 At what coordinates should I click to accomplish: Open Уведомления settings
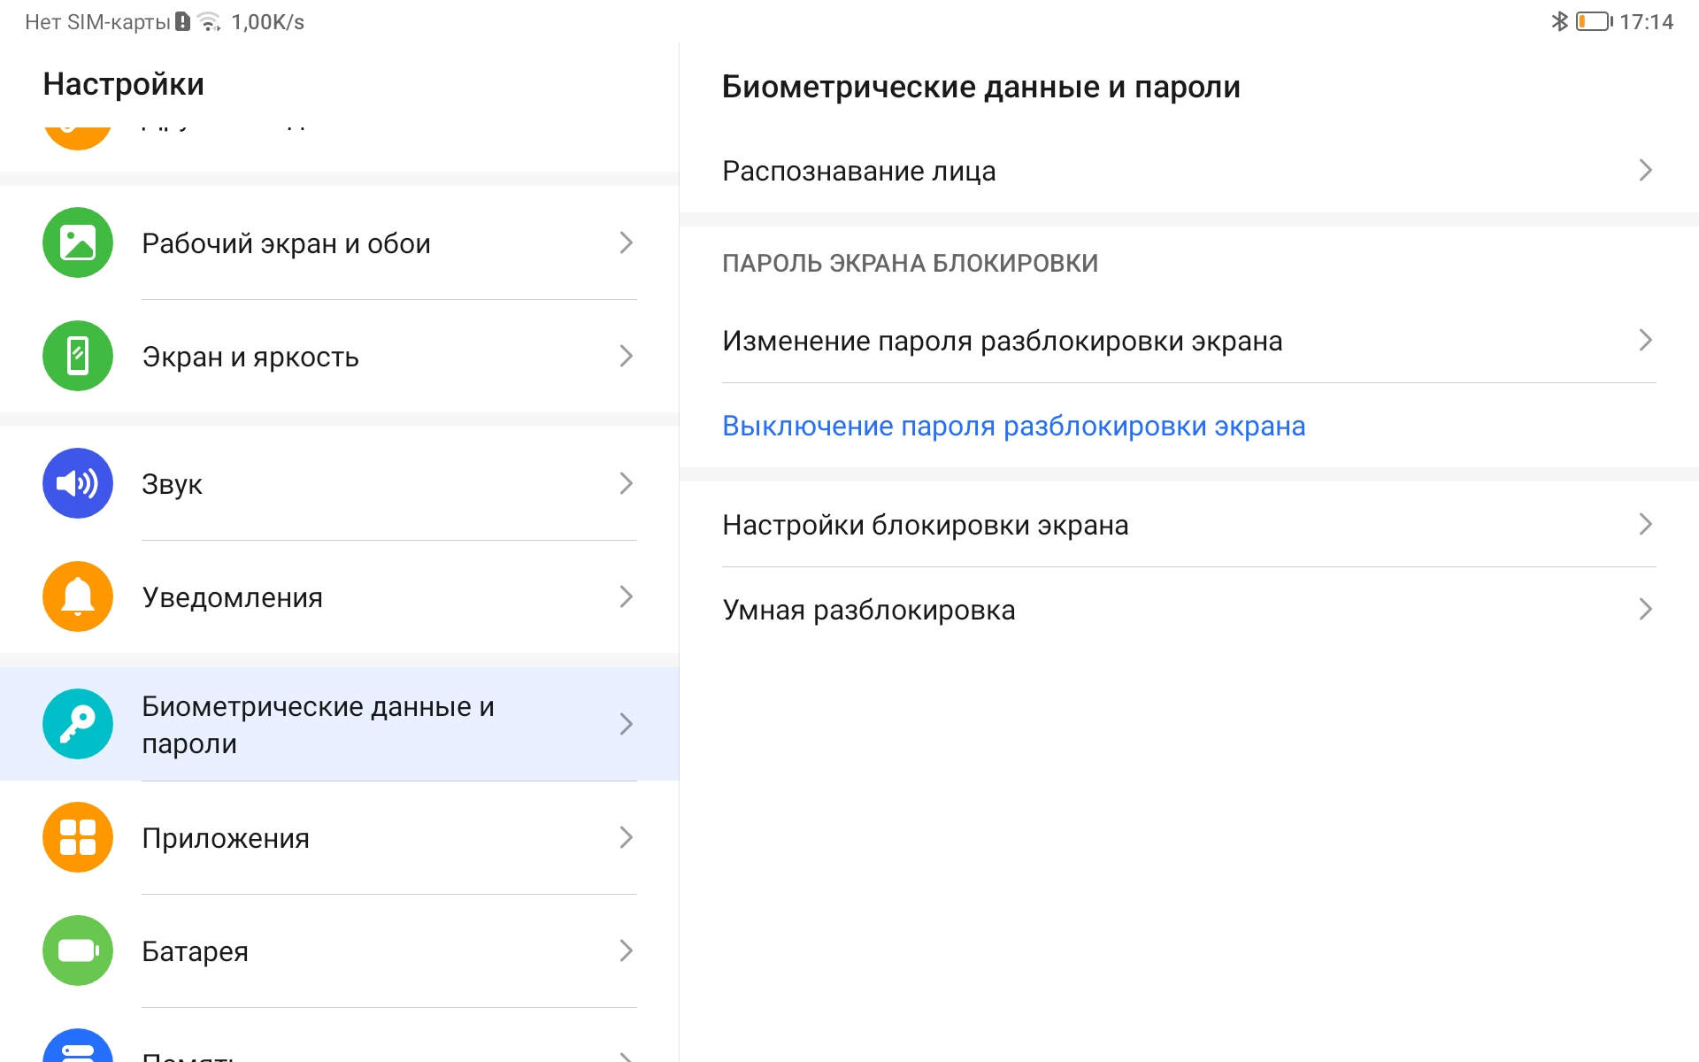point(340,596)
